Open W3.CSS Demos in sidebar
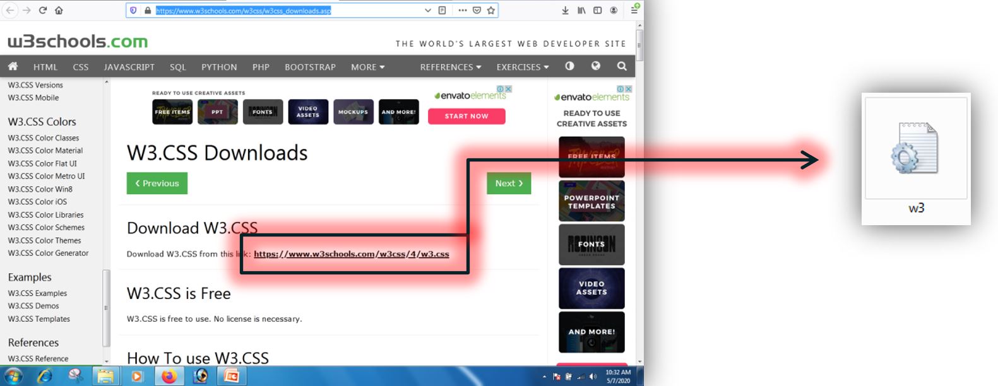This screenshot has height=386, width=998. (33, 306)
